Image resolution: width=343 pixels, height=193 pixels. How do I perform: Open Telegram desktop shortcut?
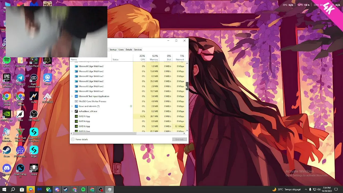tap(20, 80)
